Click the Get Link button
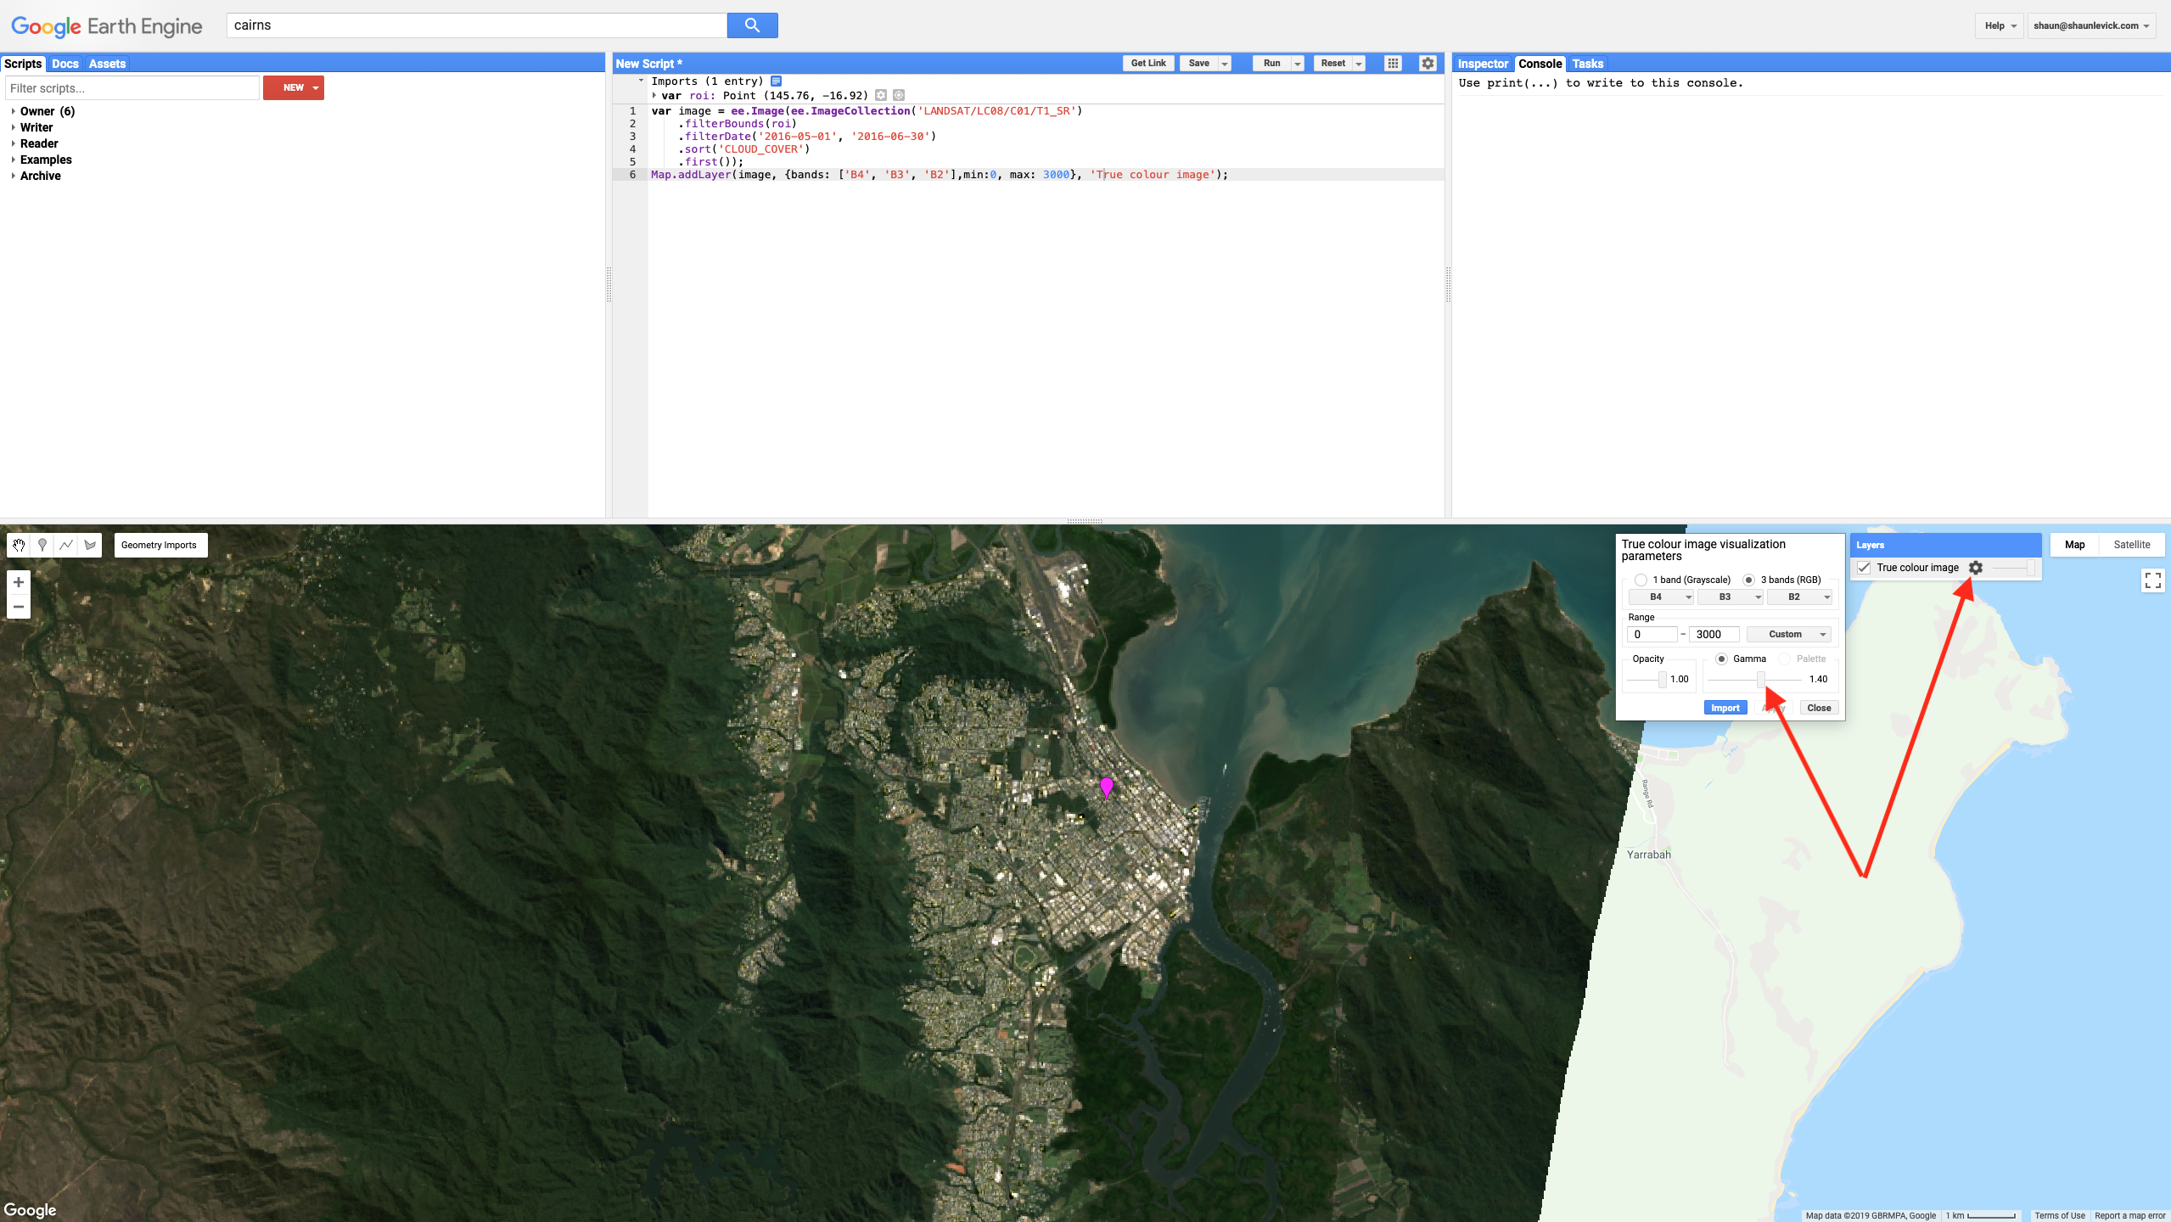The width and height of the screenshot is (2171, 1222). pos(1148,64)
